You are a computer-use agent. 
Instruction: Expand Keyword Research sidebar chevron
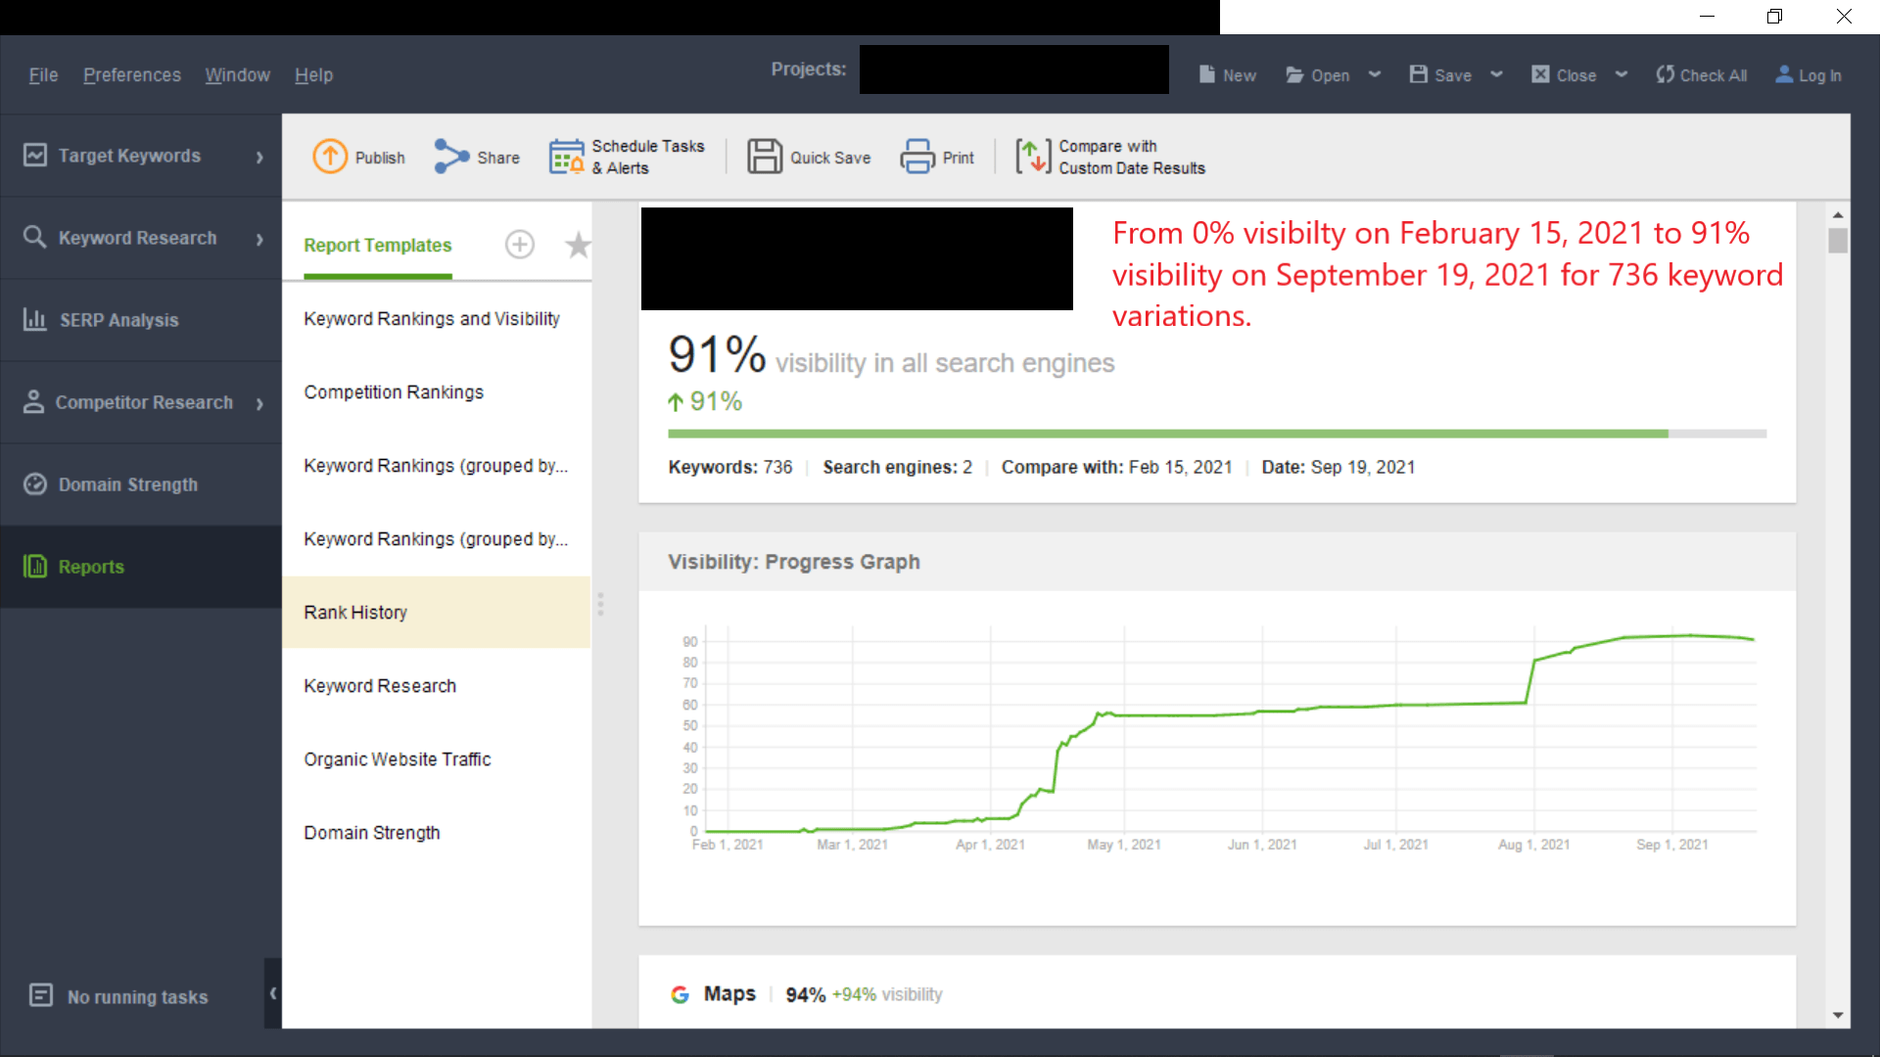[x=259, y=239]
